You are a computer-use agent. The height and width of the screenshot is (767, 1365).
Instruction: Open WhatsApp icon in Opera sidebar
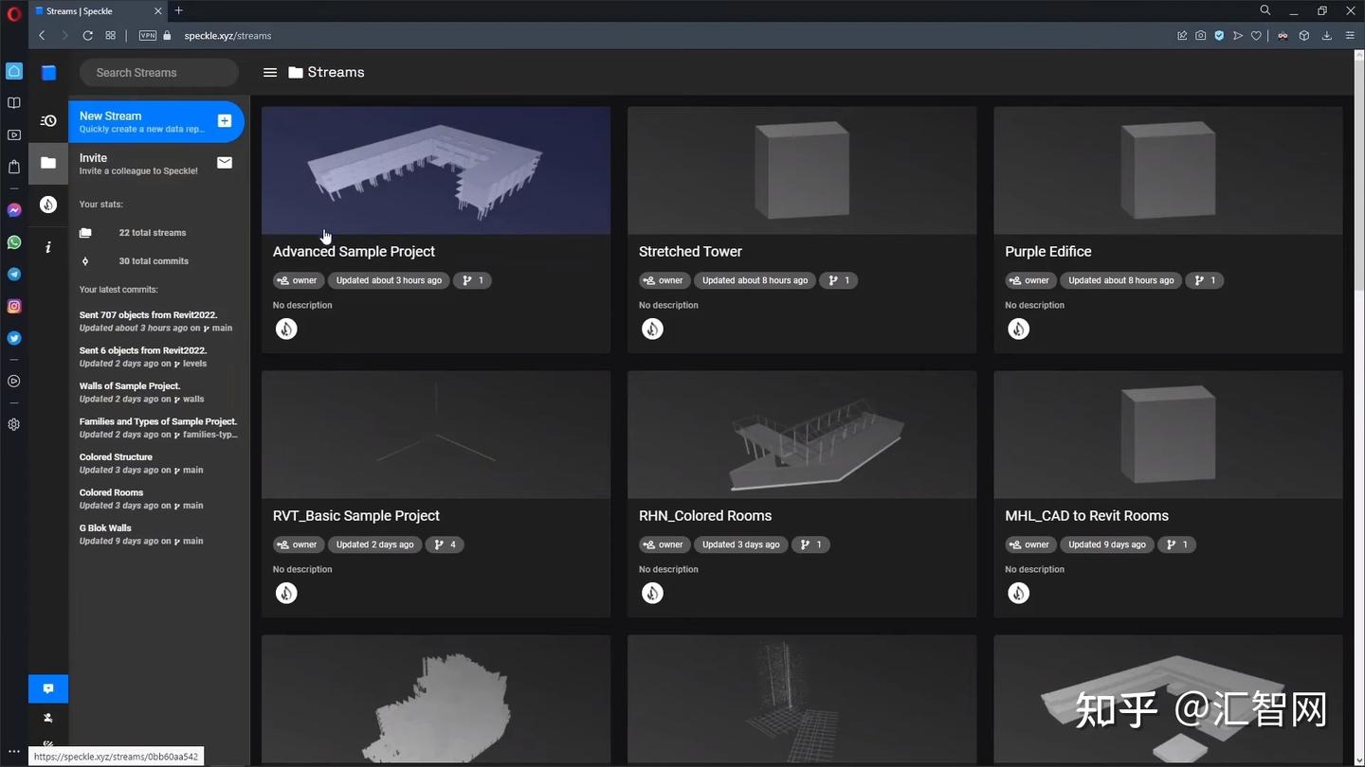point(14,242)
